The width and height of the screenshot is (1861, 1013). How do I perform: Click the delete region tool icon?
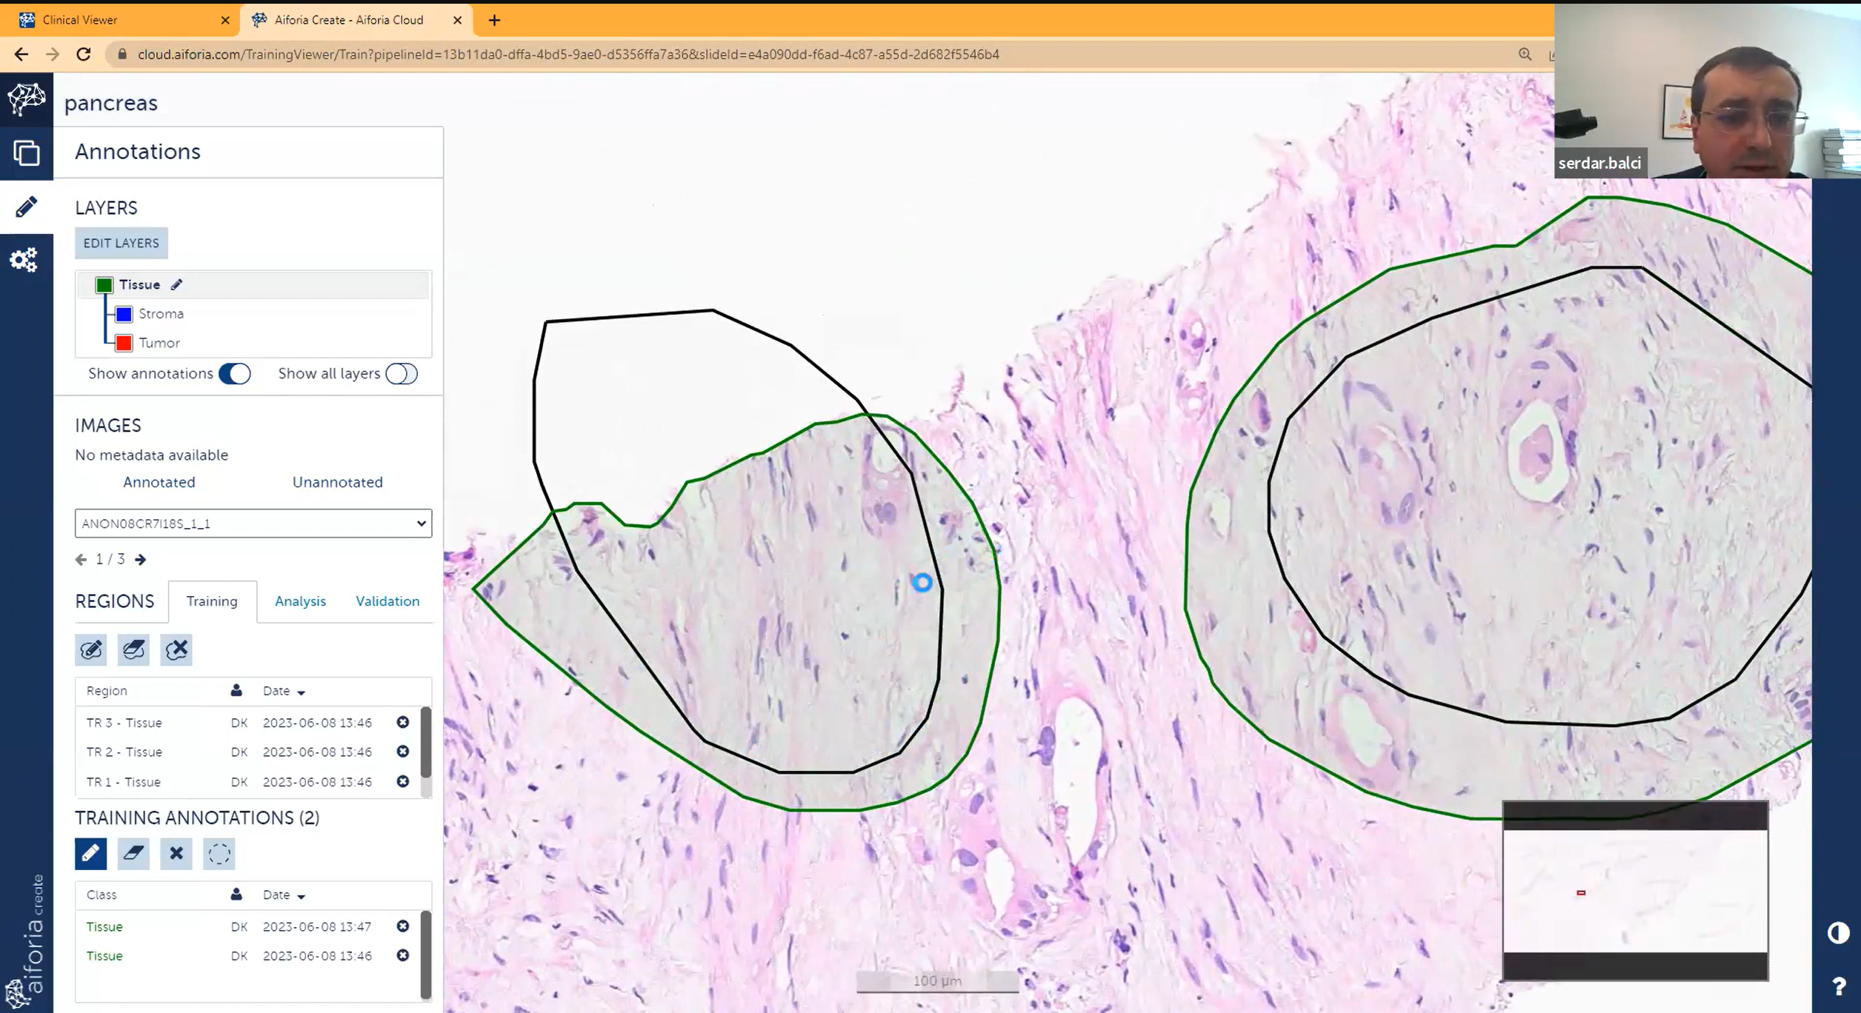point(176,649)
